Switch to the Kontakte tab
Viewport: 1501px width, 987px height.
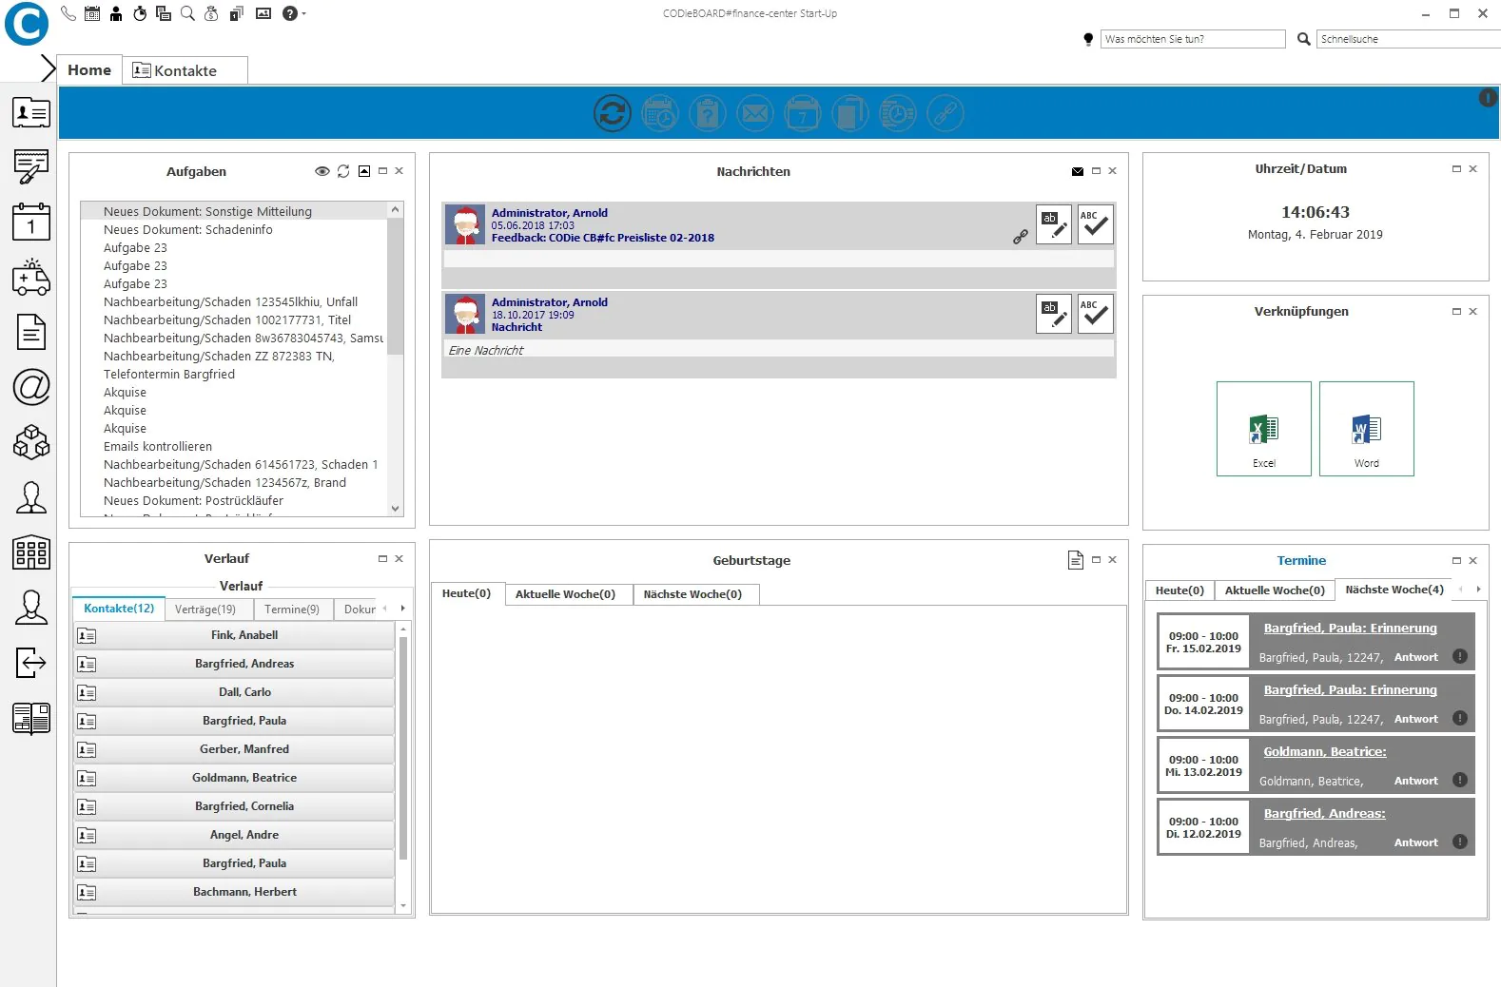coord(185,70)
